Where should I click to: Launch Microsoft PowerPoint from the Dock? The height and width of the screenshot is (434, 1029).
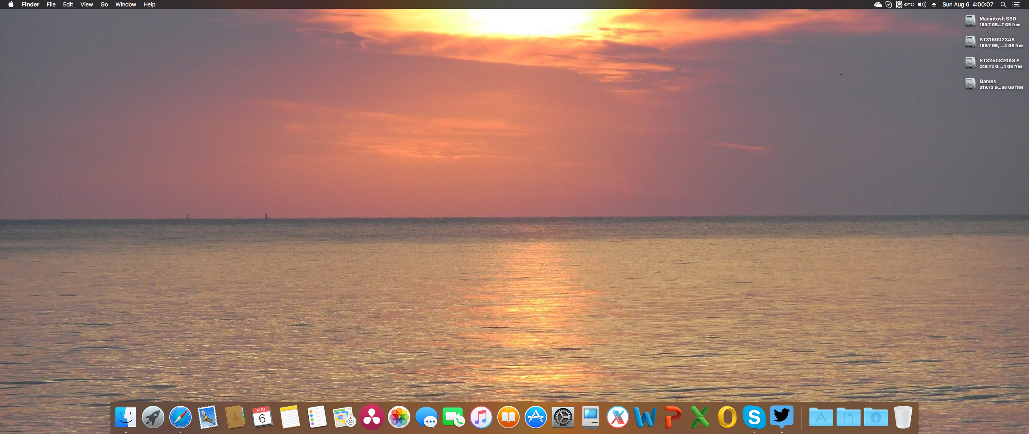click(672, 417)
